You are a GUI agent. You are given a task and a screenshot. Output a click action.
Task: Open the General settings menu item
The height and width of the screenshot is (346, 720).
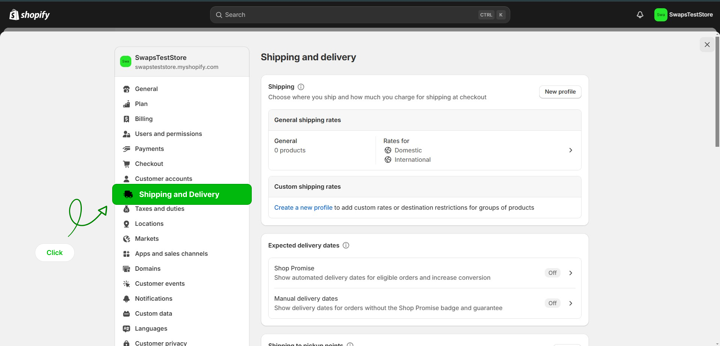click(182, 89)
